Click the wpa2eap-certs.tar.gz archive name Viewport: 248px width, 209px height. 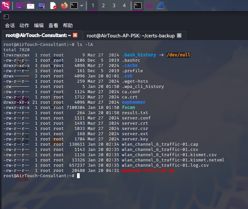pos(148,170)
